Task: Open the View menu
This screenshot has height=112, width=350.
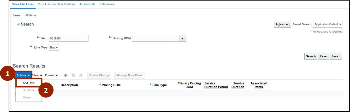Action: tap(37, 75)
